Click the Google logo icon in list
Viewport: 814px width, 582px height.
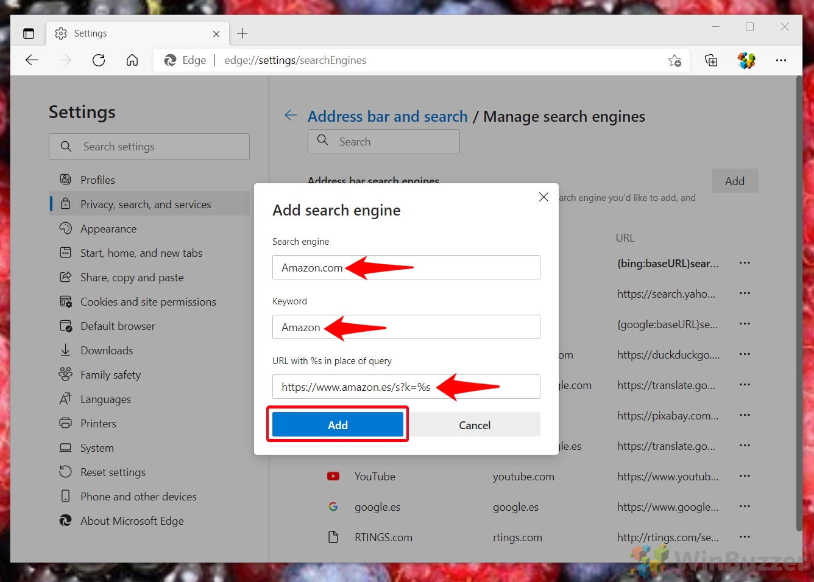coord(333,507)
